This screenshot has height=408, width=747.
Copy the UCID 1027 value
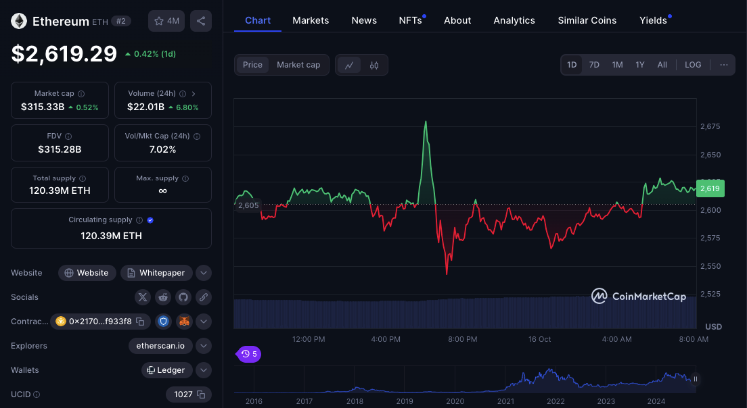coord(201,394)
